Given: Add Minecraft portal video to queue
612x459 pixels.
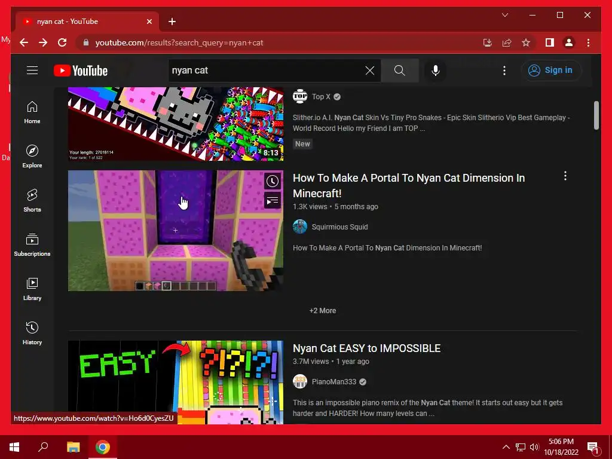Looking at the screenshot, I should click(x=273, y=201).
